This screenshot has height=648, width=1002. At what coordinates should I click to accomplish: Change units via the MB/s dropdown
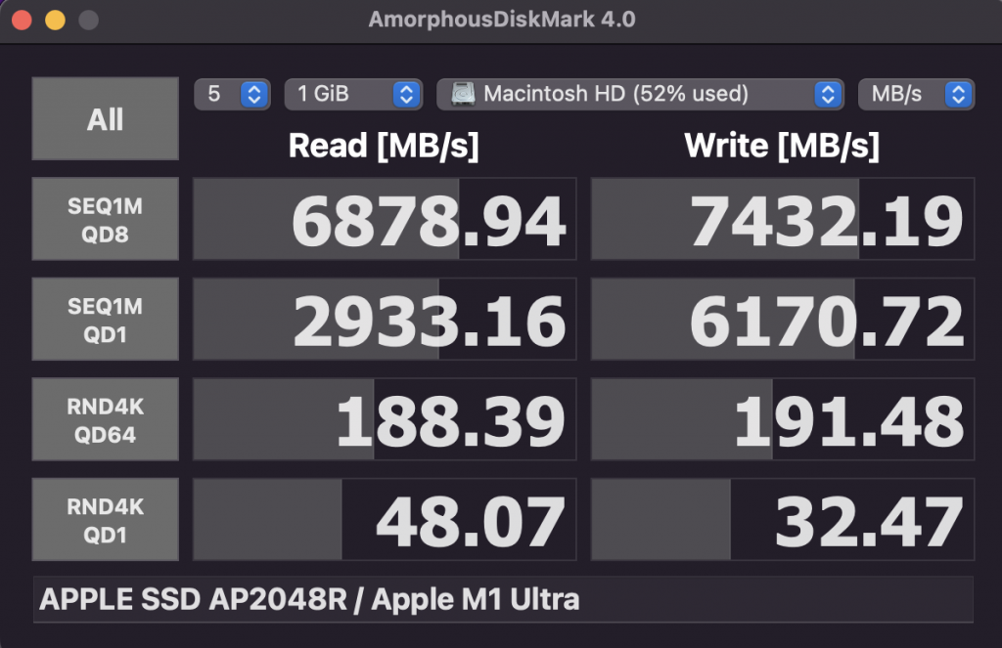916,94
